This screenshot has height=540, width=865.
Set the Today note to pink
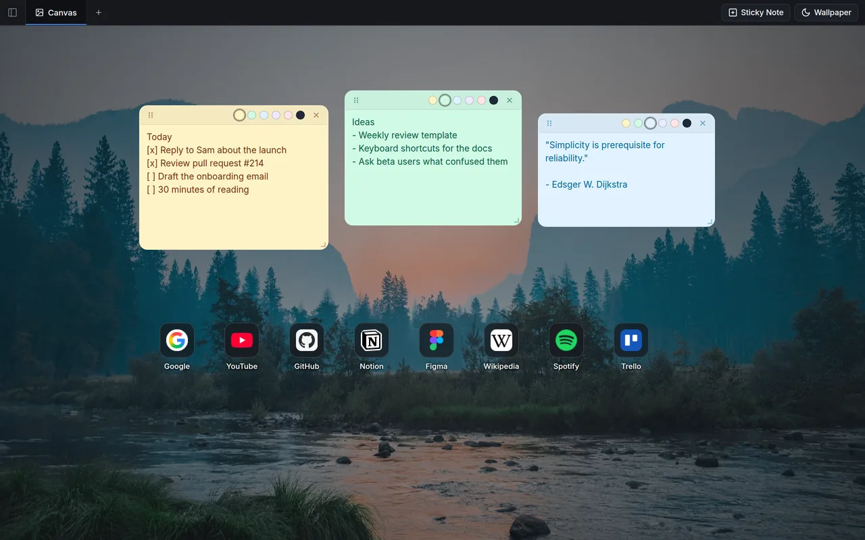pyautogui.click(x=289, y=115)
